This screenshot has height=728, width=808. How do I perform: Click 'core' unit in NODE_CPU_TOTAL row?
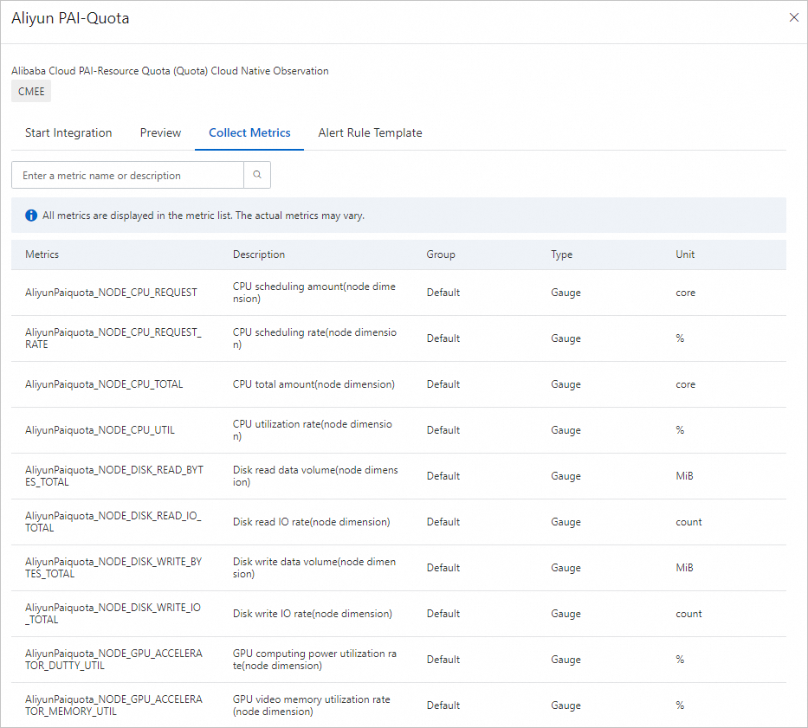pyautogui.click(x=685, y=384)
